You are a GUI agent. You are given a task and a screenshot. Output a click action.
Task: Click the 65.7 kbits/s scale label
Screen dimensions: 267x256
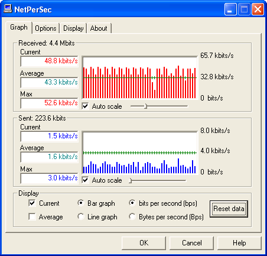tap(217, 56)
